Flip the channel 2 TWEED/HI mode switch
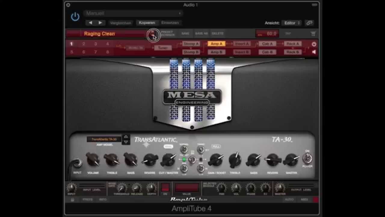The image size is (385, 217). (201, 149)
